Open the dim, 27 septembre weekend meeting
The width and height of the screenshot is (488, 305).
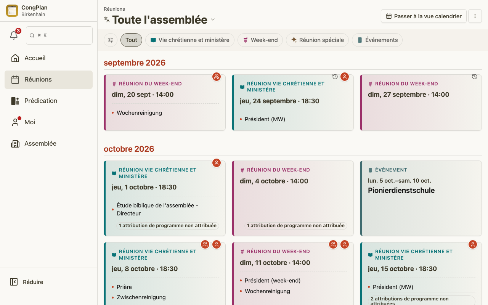(x=421, y=103)
